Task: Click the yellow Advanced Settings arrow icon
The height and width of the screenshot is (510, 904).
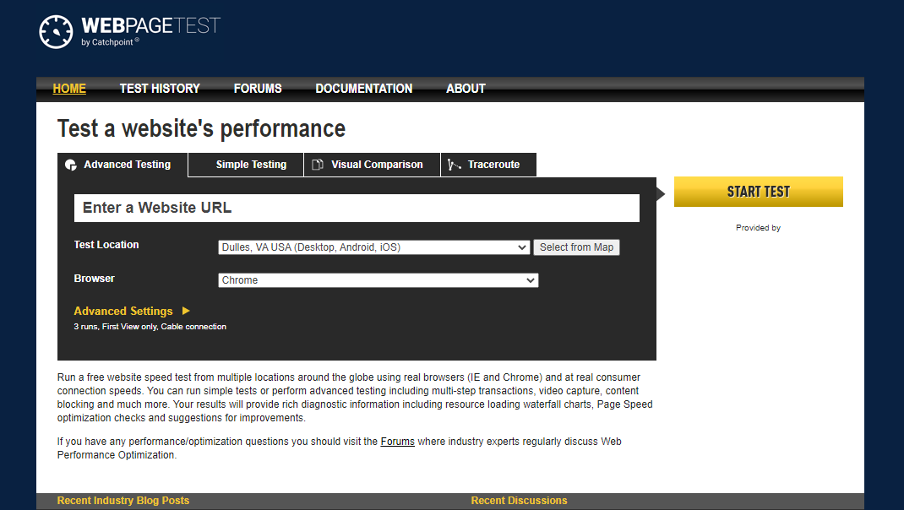Action: click(x=186, y=311)
